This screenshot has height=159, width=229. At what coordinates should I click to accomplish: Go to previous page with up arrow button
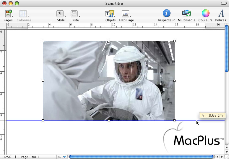[59, 157]
